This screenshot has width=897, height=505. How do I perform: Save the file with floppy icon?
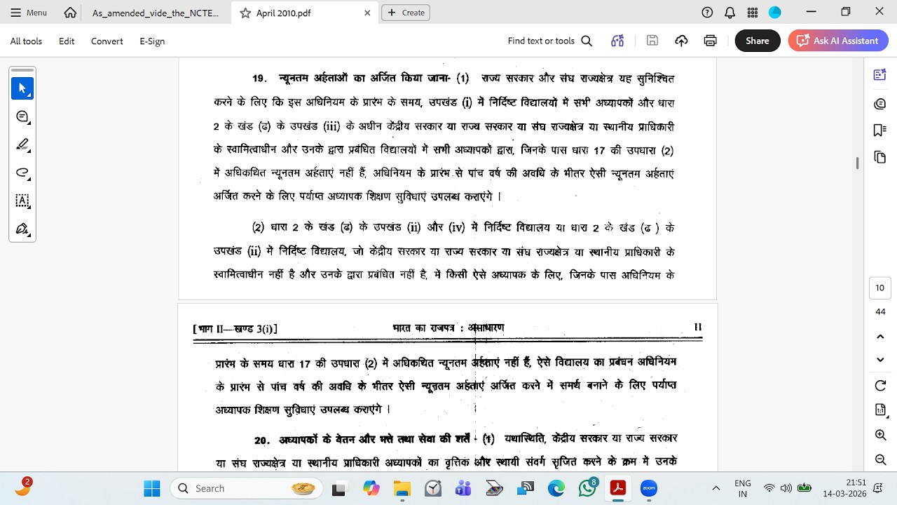pos(652,41)
